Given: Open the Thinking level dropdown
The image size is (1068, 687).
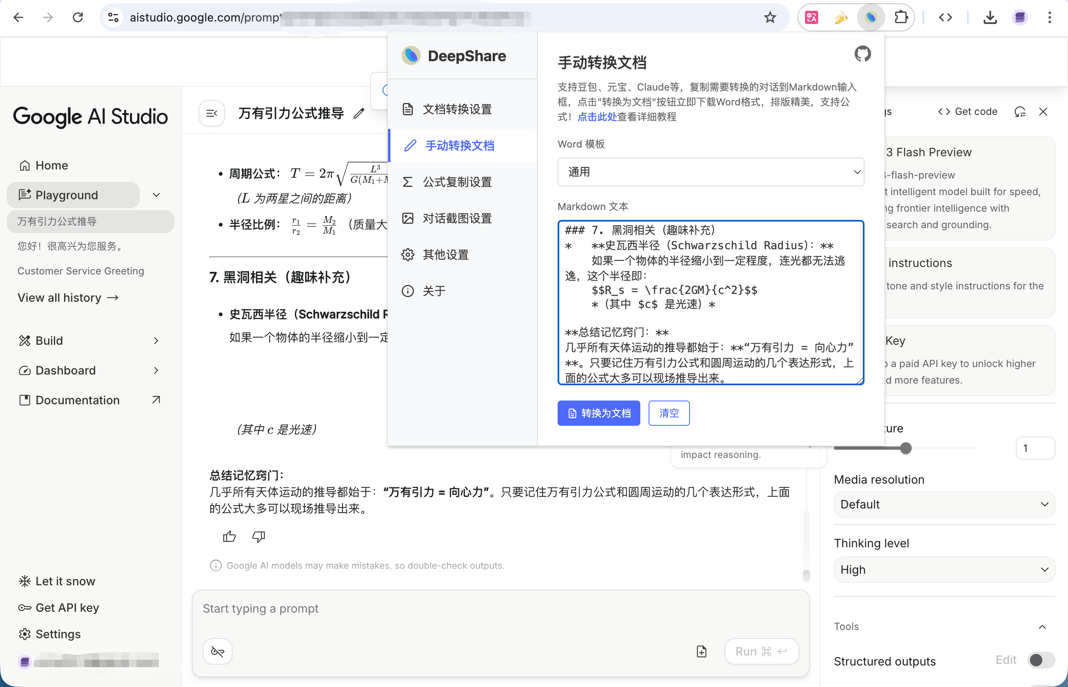Looking at the screenshot, I should click(x=943, y=570).
